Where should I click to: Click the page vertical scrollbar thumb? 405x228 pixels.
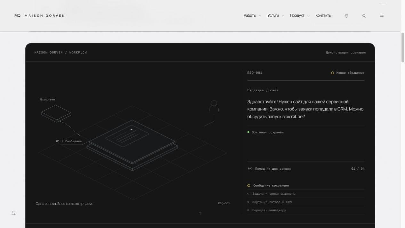[x=403, y=47]
